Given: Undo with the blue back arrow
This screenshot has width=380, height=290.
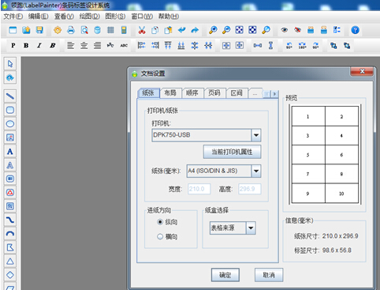Looking at the screenshot, I should coord(181,30).
